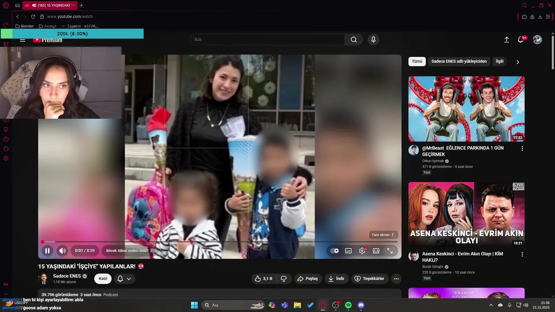Viewport: 555px width, 312px height.
Task: Open 'Asena Keskinci - Evrim Akın Olayı' title
Action: 463,257
